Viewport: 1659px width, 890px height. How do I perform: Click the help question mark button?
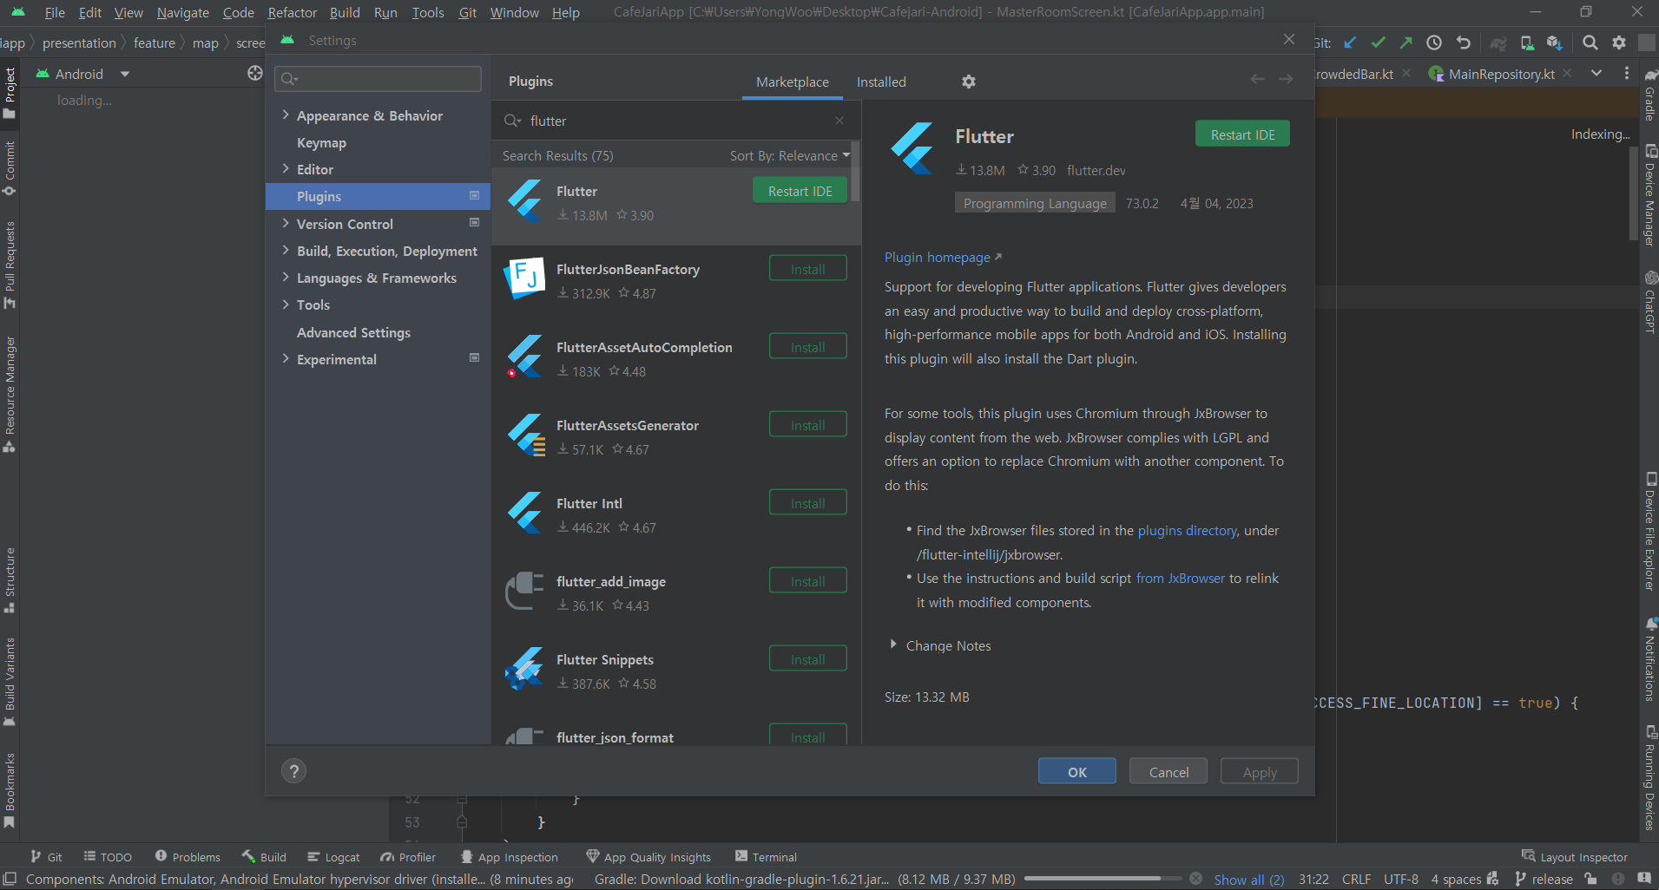click(x=294, y=771)
